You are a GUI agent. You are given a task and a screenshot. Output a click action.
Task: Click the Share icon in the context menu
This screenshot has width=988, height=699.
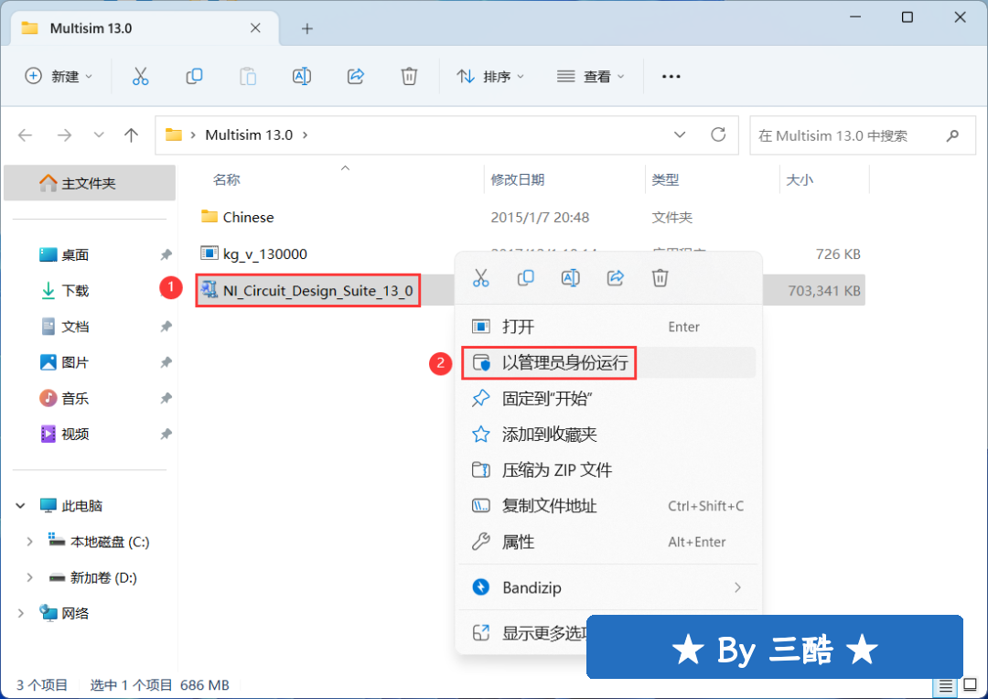[616, 278]
